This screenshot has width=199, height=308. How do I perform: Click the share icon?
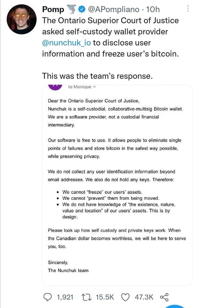tap(164, 297)
